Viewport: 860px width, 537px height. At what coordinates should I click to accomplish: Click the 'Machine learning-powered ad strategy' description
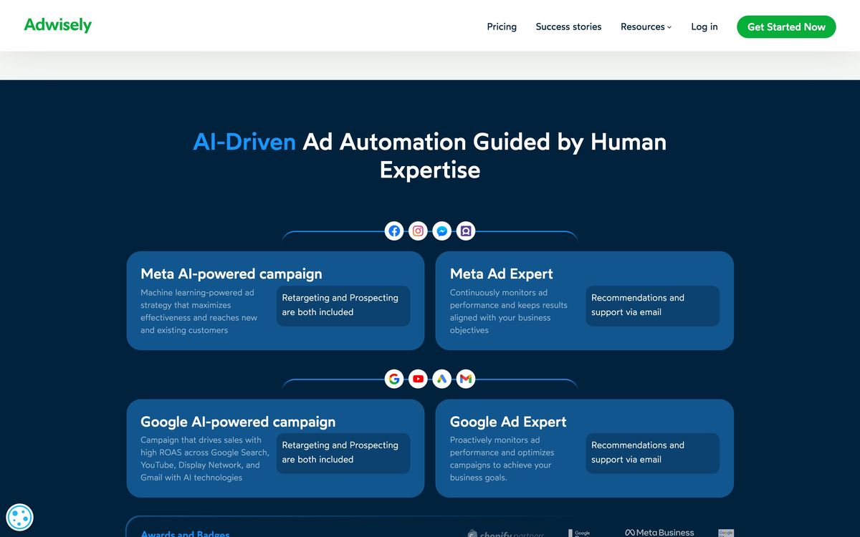(200, 311)
